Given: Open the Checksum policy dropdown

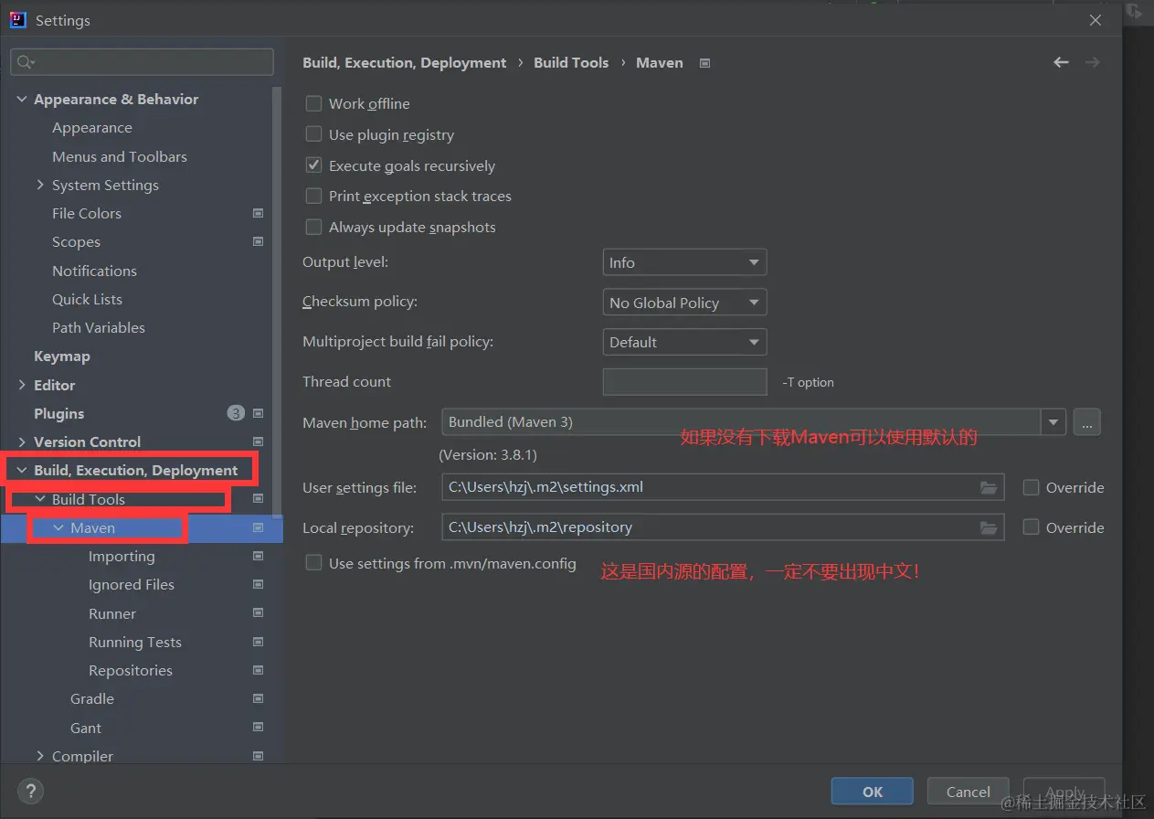Looking at the screenshot, I should [x=684, y=303].
